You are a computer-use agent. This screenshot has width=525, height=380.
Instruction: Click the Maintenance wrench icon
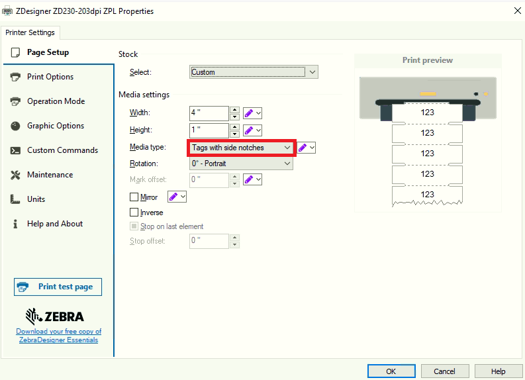pos(15,175)
